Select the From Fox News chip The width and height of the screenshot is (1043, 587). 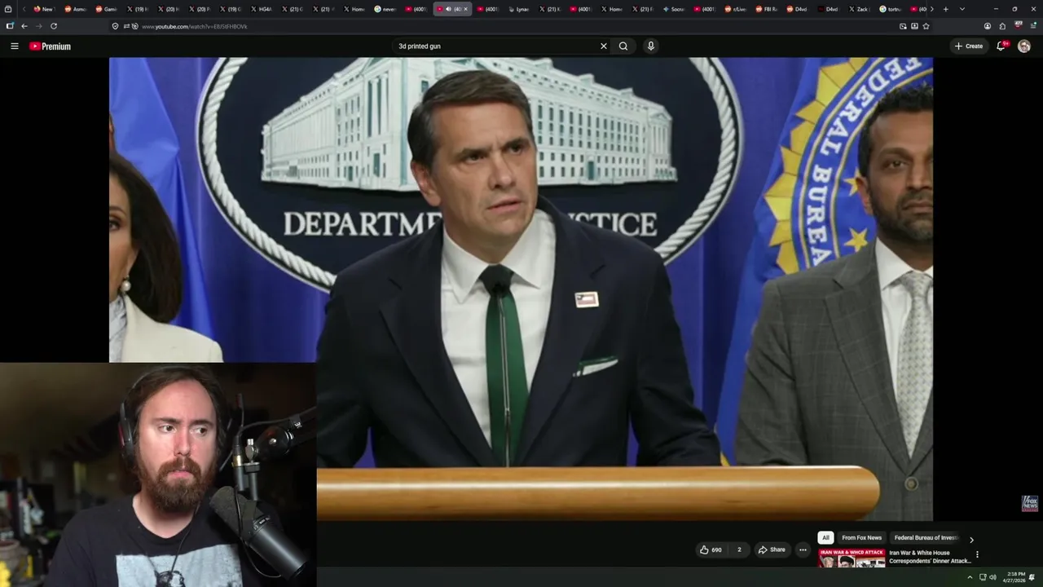[861, 538]
